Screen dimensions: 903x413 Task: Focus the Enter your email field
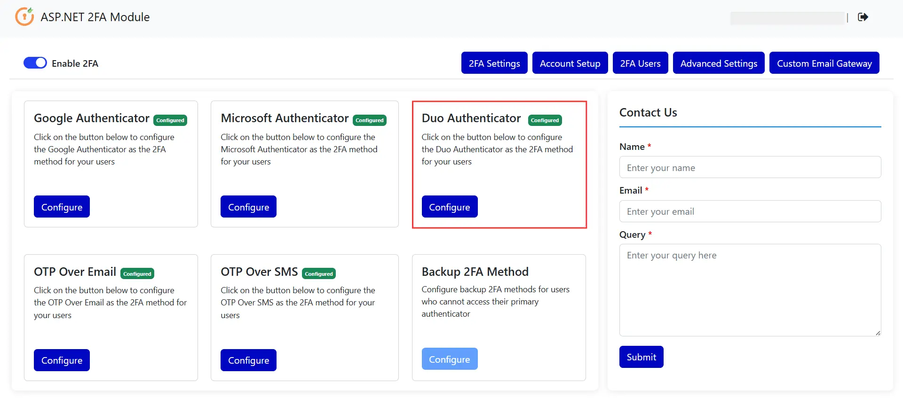[x=750, y=211]
